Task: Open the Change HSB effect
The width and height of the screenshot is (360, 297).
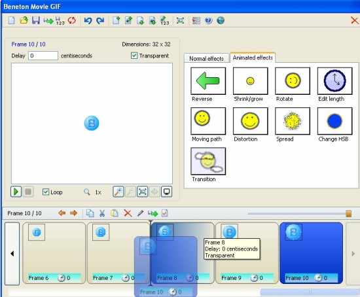Action: [334, 121]
